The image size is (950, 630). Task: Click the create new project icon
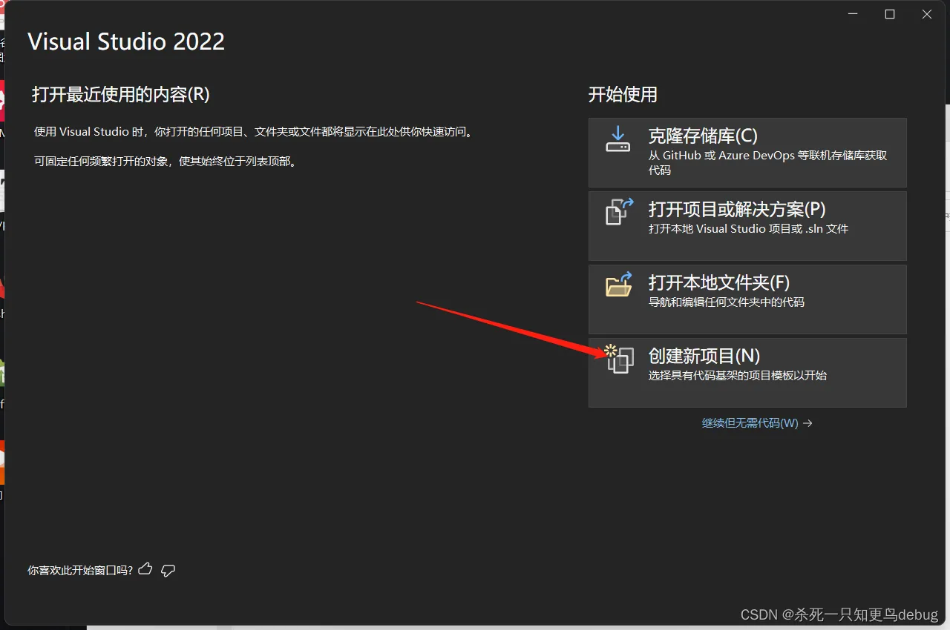click(619, 359)
